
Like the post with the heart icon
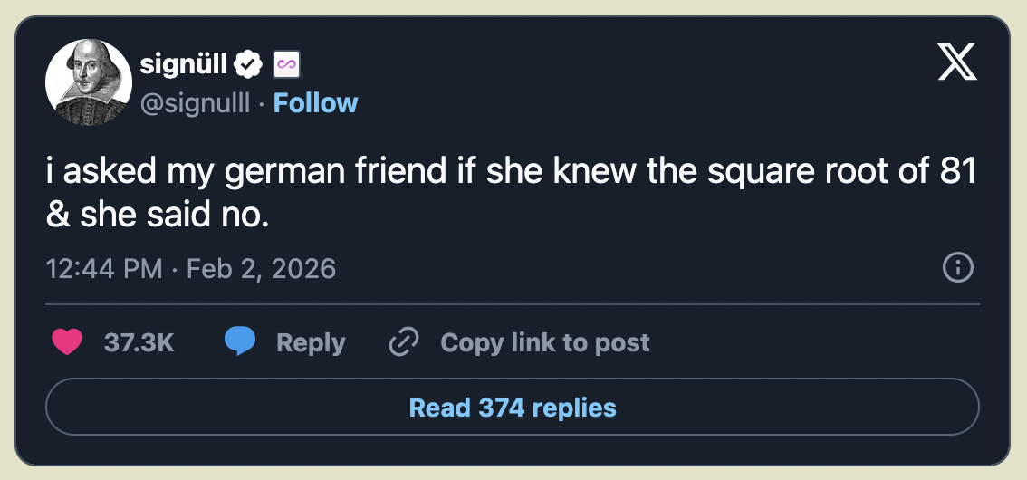pyautogui.click(x=67, y=341)
